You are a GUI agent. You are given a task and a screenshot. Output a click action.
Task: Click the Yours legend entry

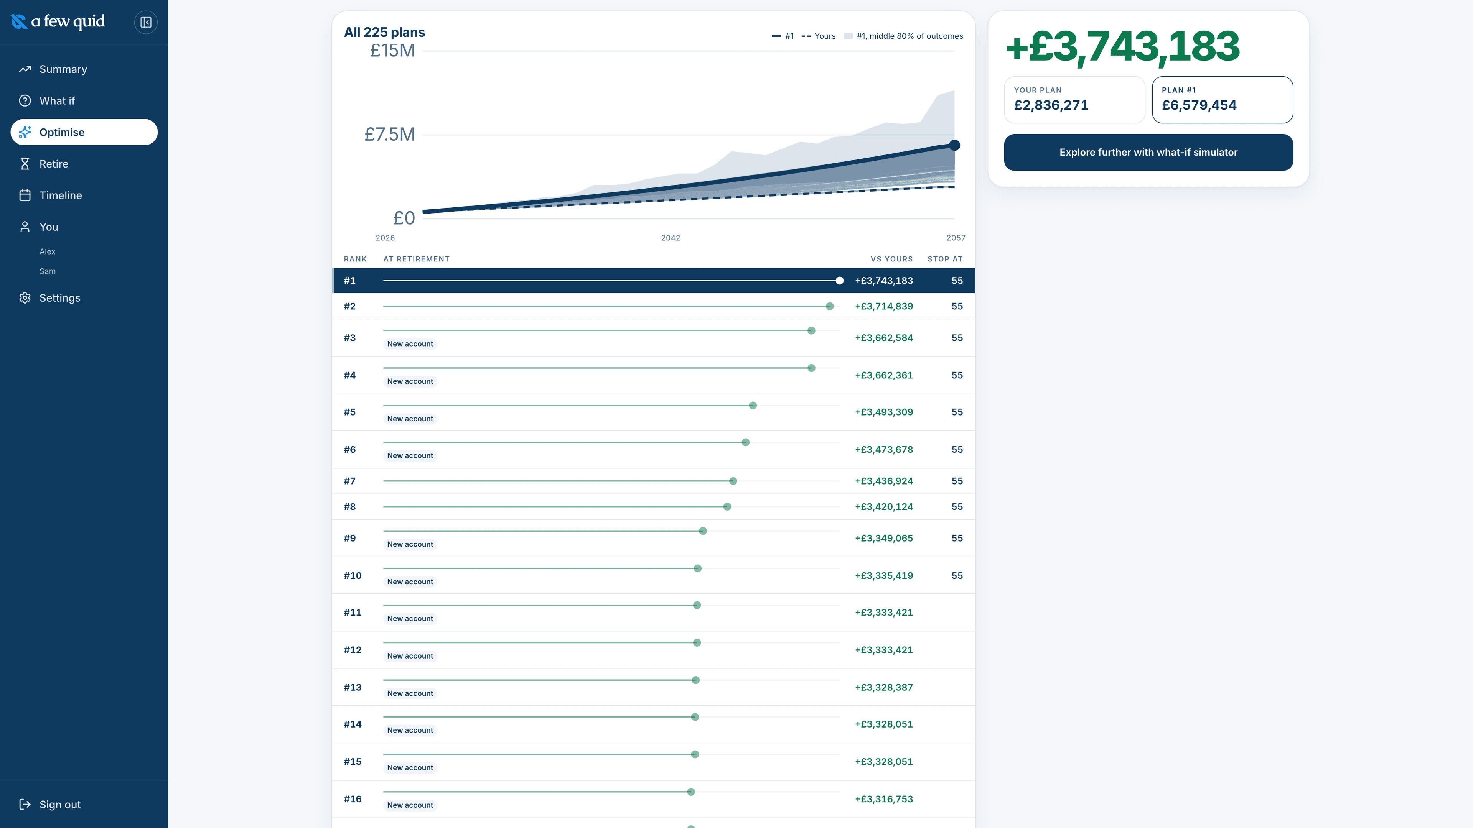[x=818, y=36]
